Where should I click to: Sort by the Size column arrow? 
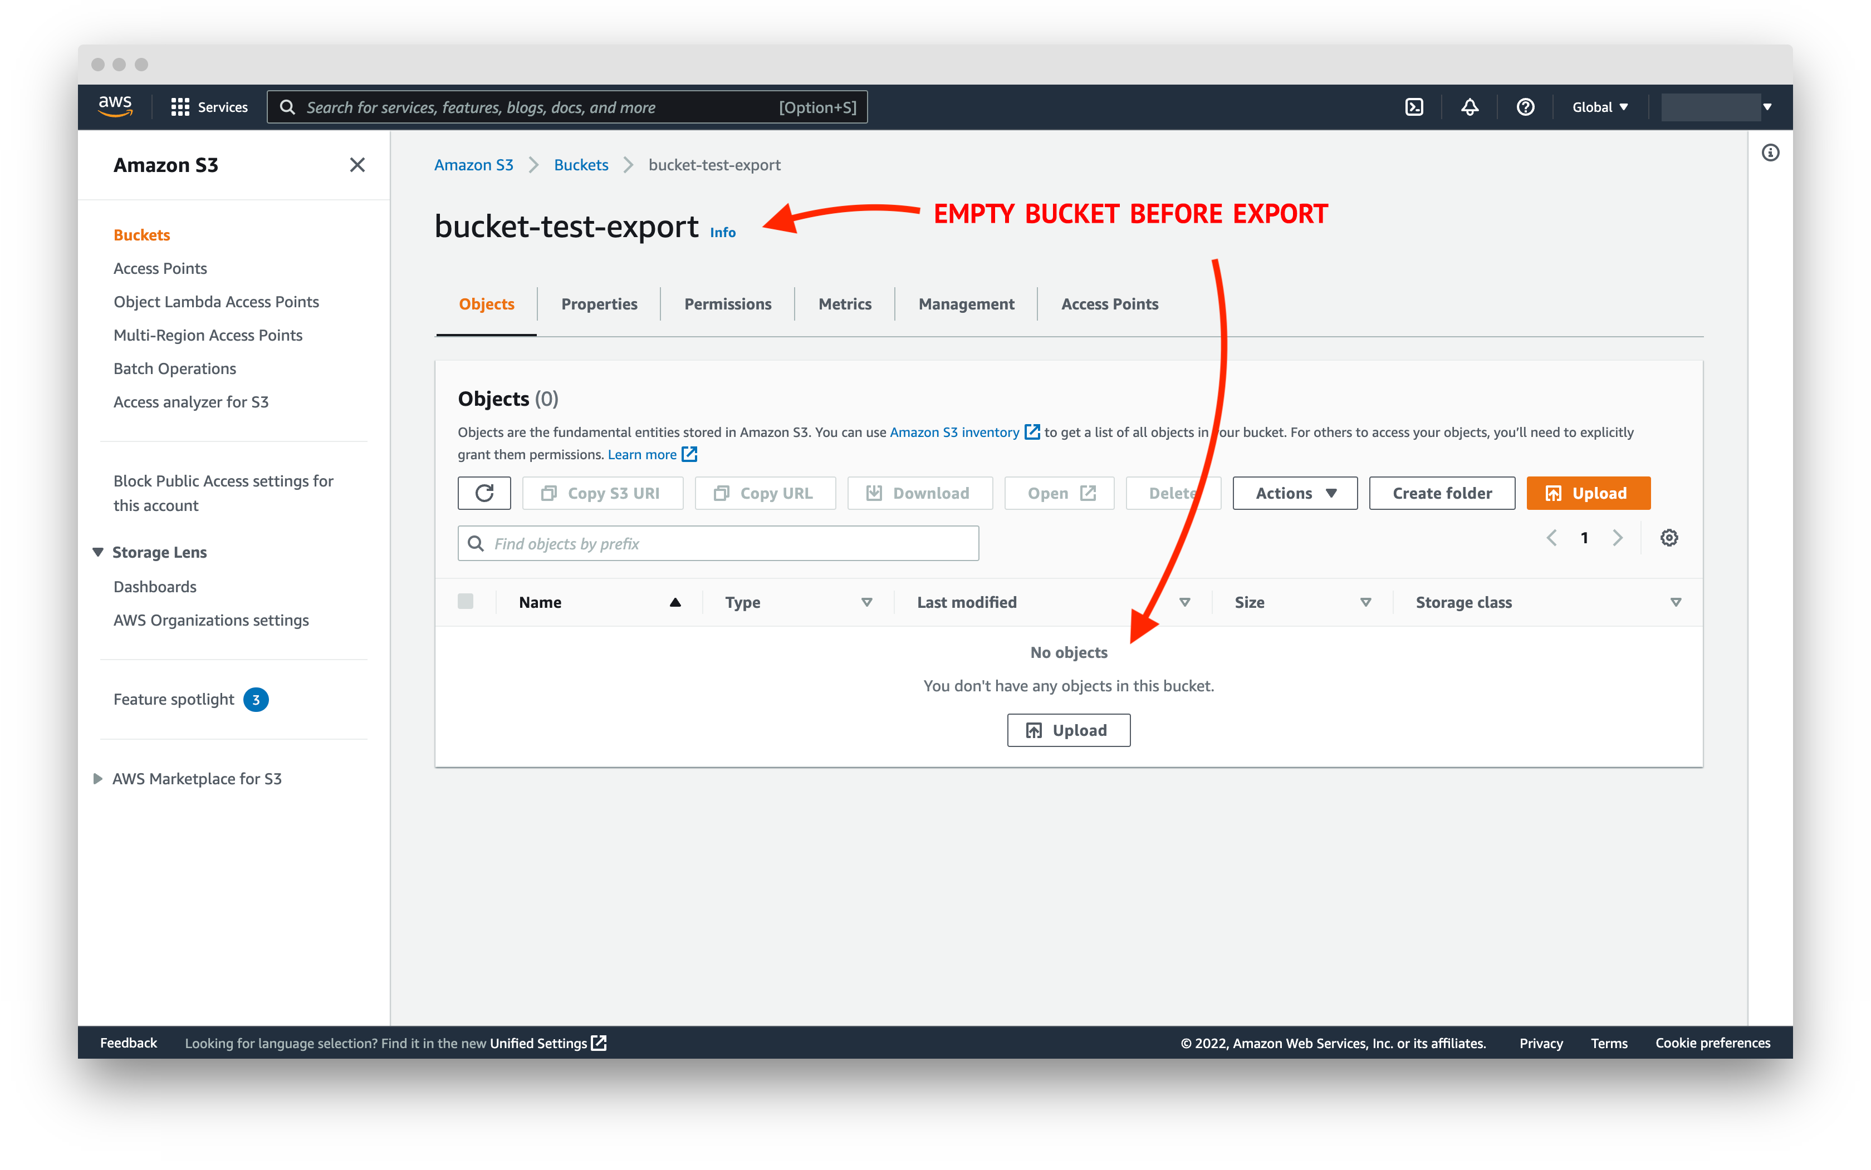pos(1365,602)
